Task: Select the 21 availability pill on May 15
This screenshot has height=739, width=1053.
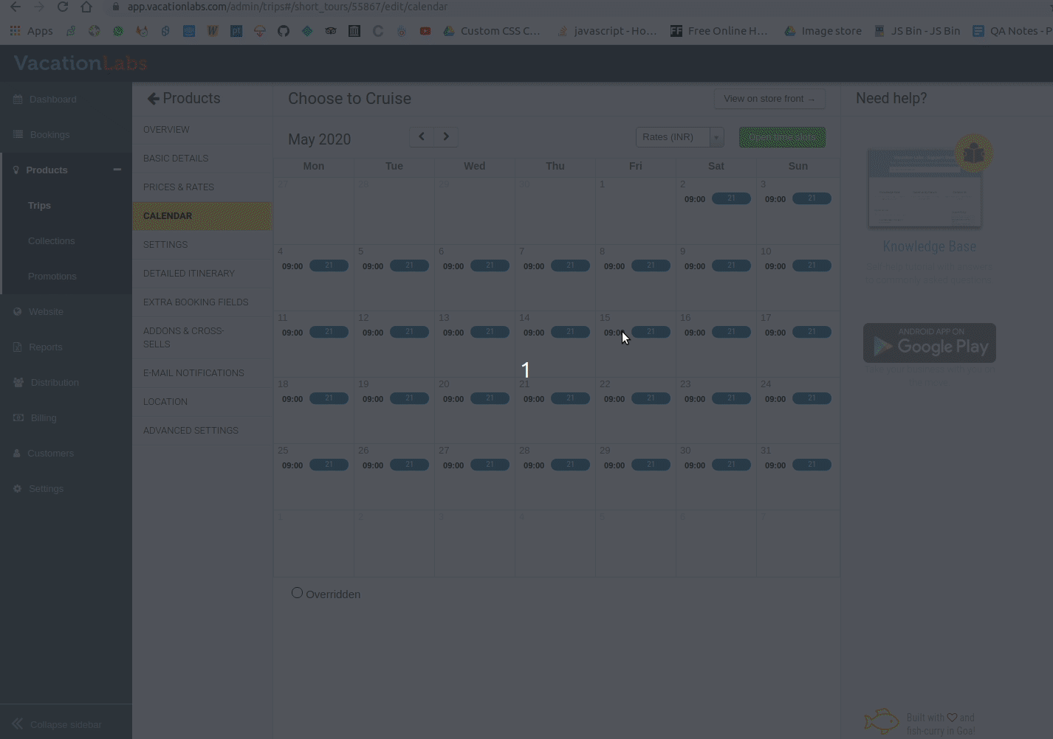Action: pyautogui.click(x=651, y=332)
